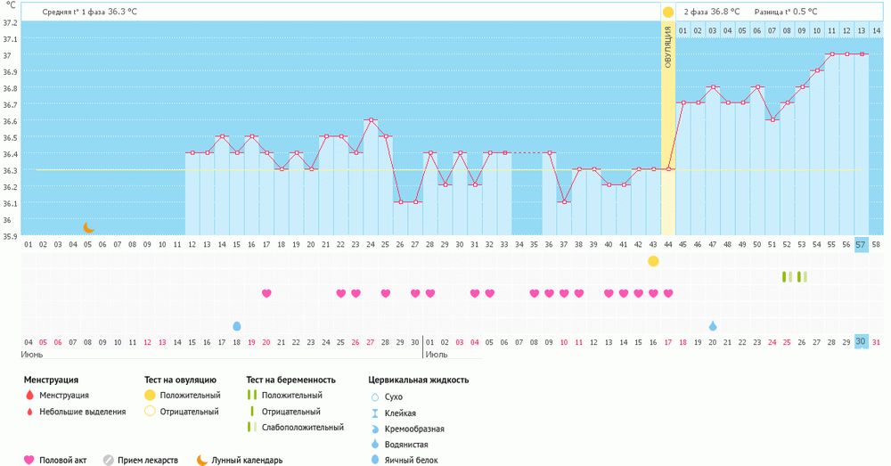The image size is (891, 466).
Task: Click the temperature point at 37 on day 55
Action: (831, 54)
